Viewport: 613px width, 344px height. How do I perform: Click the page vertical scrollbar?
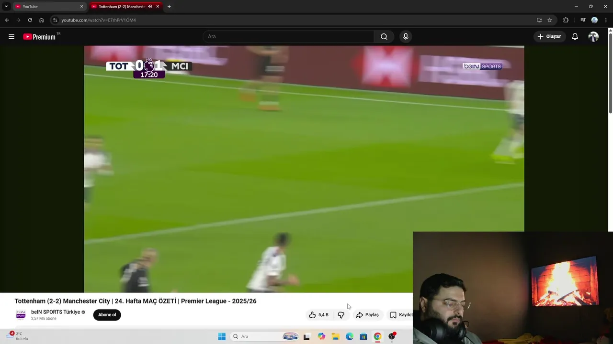click(x=610, y=74)
